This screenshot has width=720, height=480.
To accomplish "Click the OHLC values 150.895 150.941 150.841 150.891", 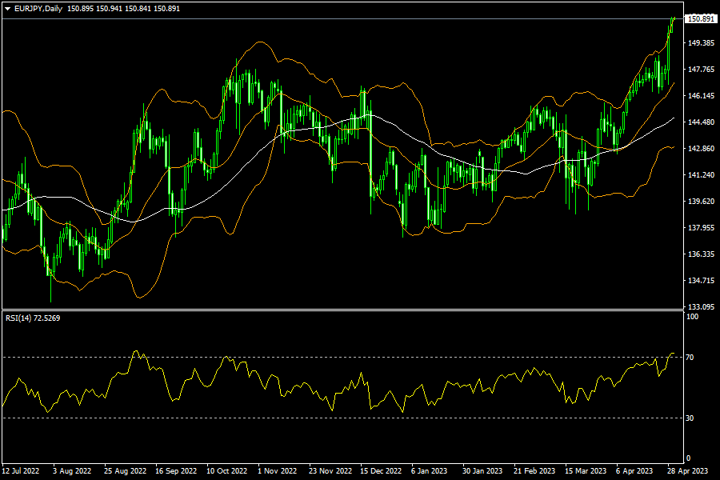I will [123, 9].
